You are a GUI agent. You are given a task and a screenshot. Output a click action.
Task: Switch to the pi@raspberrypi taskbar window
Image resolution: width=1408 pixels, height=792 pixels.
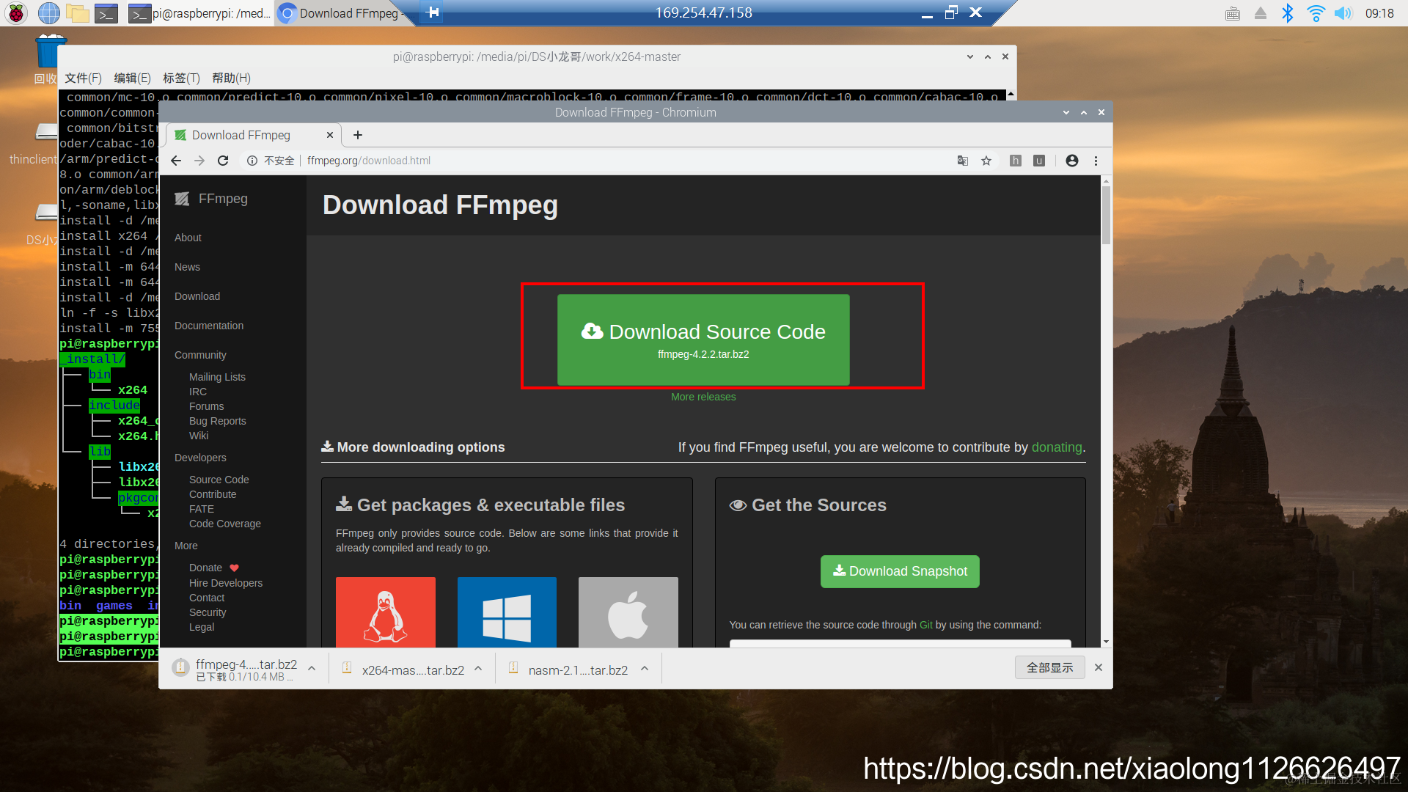coord(199,13)
